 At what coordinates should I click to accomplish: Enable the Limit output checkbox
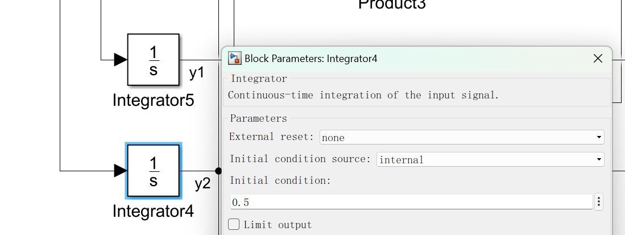tap(234, 224)
